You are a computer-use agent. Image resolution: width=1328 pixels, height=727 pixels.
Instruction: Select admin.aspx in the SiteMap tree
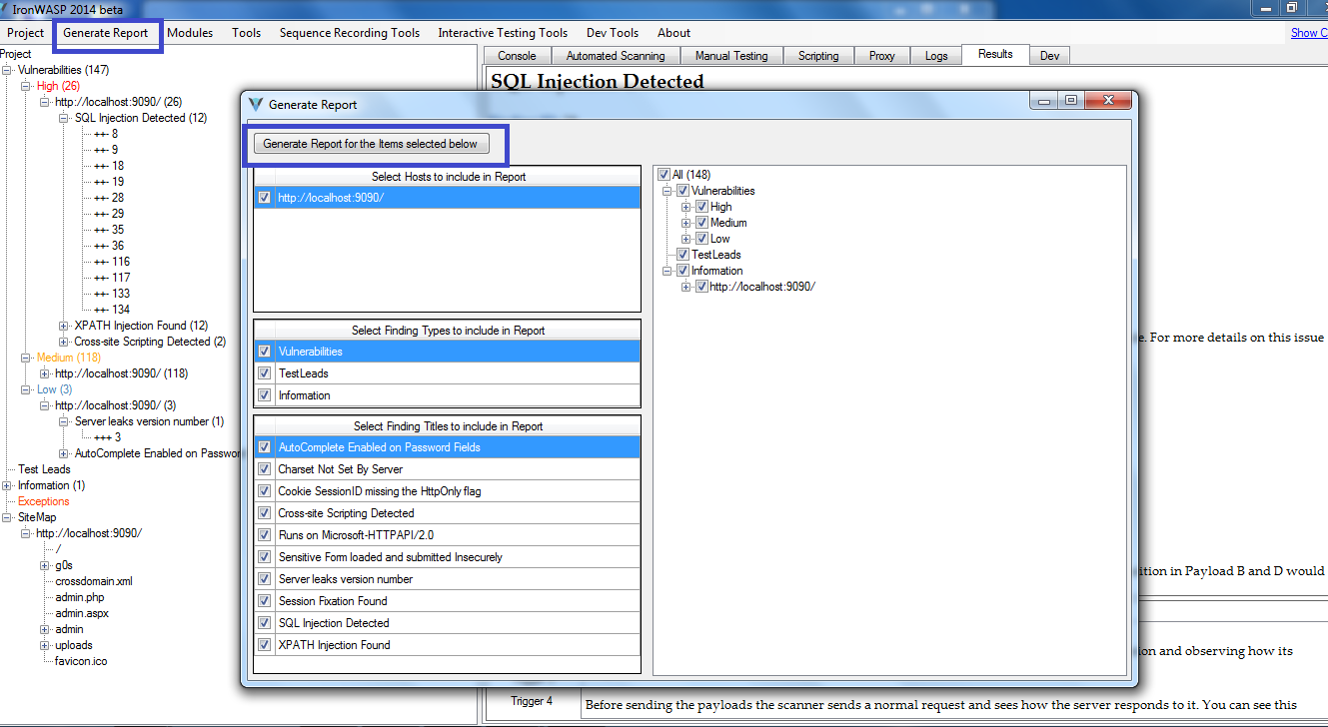click(81, 612)
